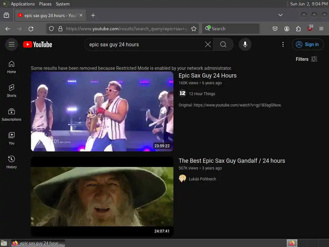Go to Home in the sidebar
This screenshot has height=247, width=329.
pyautogui.click(x=12, y=67)
